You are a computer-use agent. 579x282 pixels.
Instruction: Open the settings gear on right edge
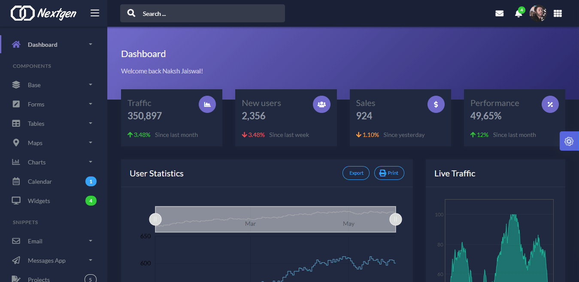(x=569, y=141)
